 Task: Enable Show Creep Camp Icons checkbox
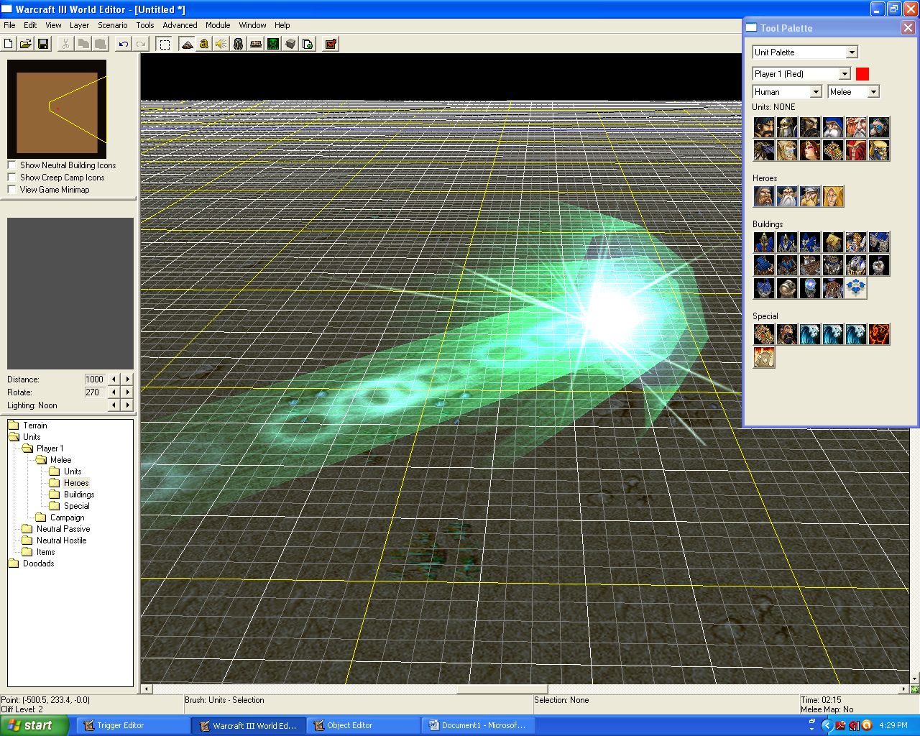pyautogui.click(x=11, y=177)
